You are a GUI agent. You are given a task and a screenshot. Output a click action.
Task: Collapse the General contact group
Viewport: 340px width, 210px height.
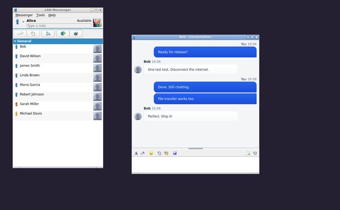[15, 41]
